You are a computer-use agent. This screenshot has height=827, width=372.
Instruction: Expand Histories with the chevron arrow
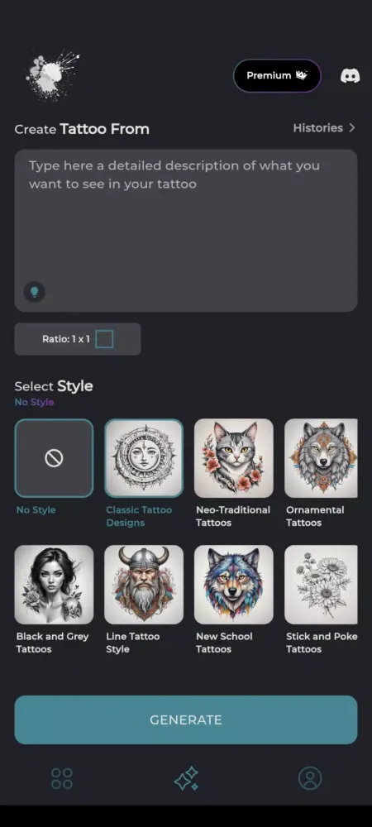tap(352, 128)
